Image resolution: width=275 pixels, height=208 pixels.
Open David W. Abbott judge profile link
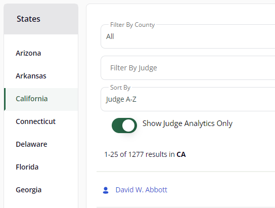(x=142, y=190)
